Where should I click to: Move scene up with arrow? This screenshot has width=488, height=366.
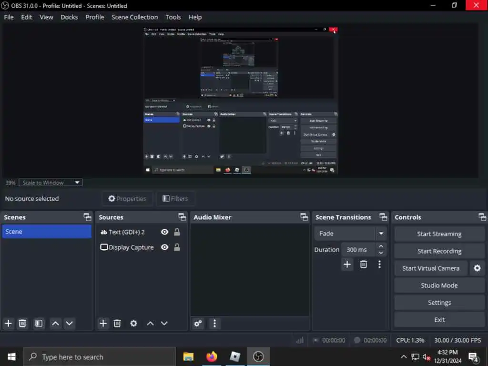click(55, 324)
